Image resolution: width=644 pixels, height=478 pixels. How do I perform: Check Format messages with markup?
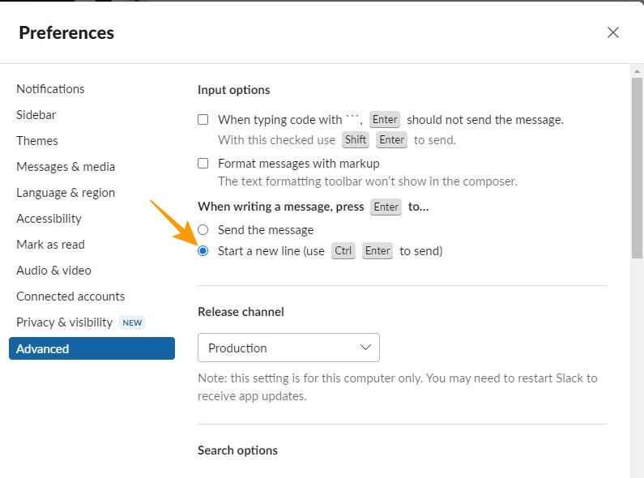tap(203, 163)
